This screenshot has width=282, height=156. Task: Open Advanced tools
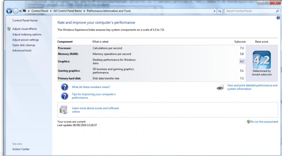click(x=22, y=50)
